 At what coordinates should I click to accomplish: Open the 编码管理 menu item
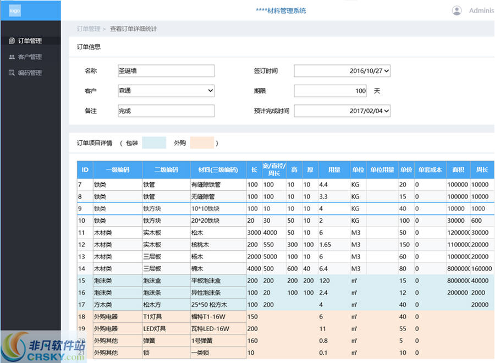point(31,73)
